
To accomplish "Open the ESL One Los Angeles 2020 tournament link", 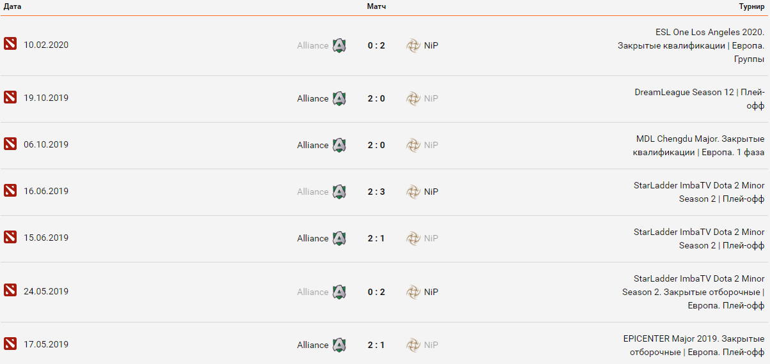I will pyautogui.click(x=691, y=45).
